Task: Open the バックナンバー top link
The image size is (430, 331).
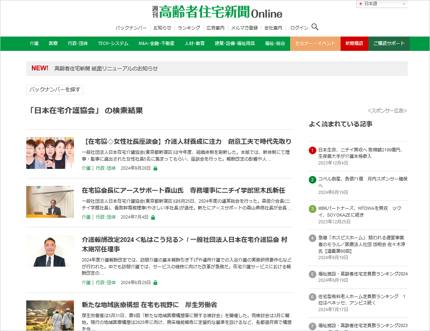Action: (131, 28)
